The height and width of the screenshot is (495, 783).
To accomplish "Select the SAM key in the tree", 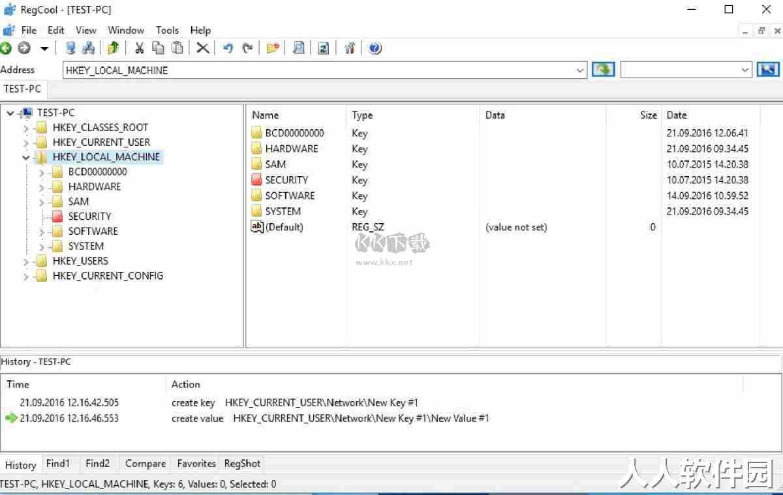I will (78, 202).
